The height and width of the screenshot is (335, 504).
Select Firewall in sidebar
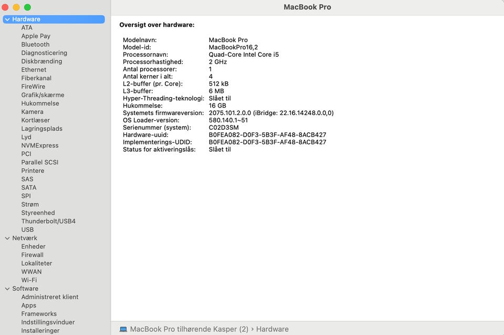point(32,255)
